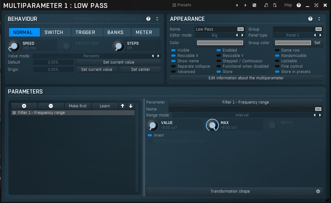This screenshot has height=203, width=331.
Task: Click the Group color swatch
Action: click(293, 43)
